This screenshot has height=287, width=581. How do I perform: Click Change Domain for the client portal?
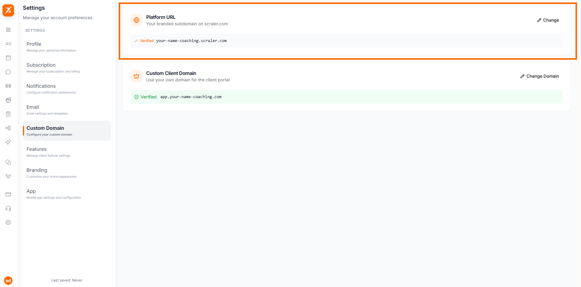539,76
